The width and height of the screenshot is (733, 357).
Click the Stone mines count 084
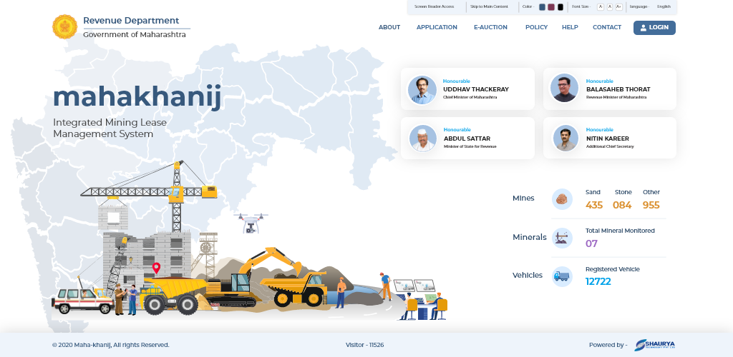(622, 205)
